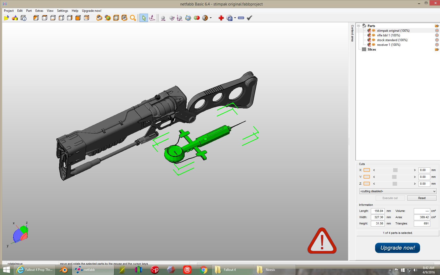
Task: Toggle visibility of rifle bbl 1
Action: pyautogui.click(x=374, y=35)
